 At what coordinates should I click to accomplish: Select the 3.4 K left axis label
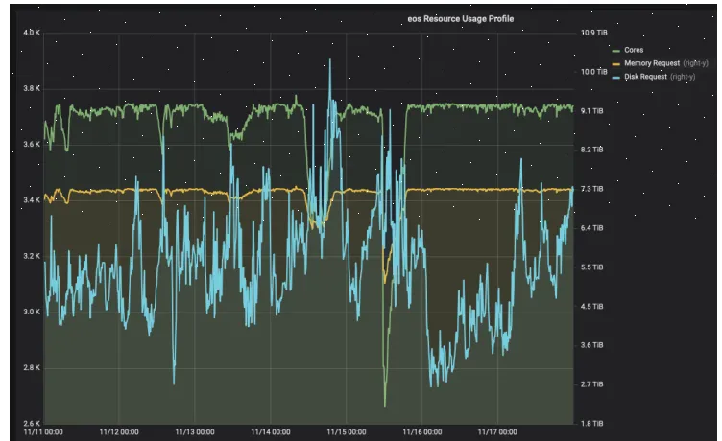pyautogui.click(x=32, y=200)
